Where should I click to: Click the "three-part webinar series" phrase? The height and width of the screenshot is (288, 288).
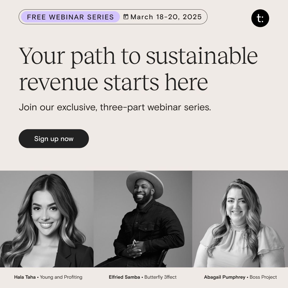click(155, 108)
